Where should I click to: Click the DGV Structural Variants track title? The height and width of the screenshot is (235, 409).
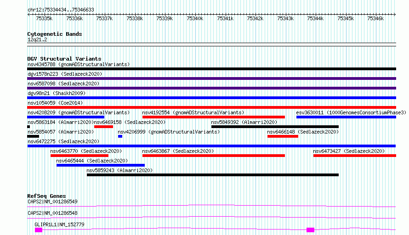click(64, 59)
